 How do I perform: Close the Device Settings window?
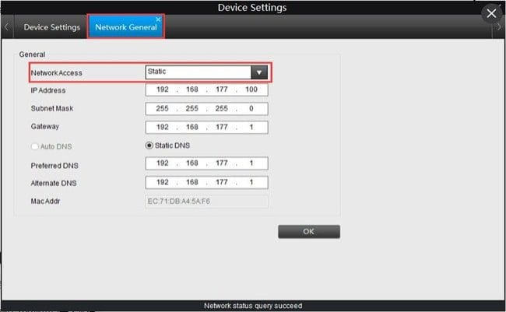(x=491, y=13)
